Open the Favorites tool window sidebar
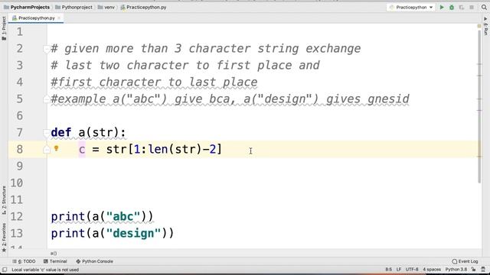The width and height of the screenshot is (490, 275). click(4, 238)
